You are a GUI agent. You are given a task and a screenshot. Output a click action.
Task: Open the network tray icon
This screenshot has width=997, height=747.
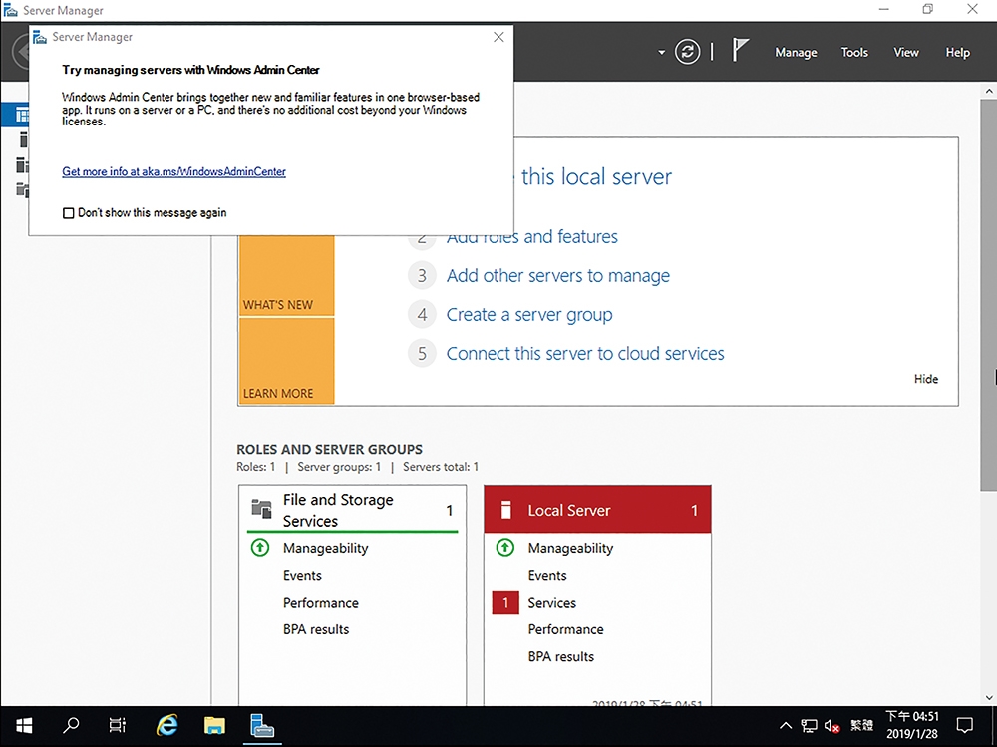pyautogui.click(x=809, y=726)
